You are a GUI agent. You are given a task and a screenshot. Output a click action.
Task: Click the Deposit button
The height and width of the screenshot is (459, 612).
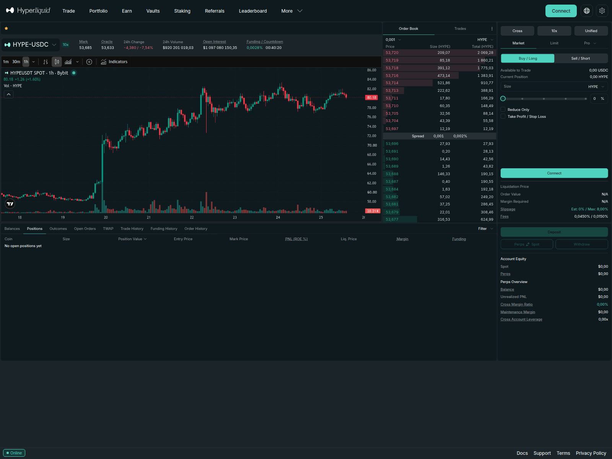[x=554, y=232]
